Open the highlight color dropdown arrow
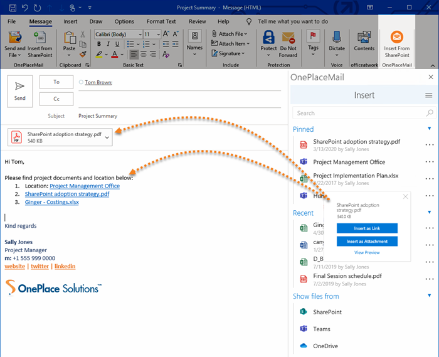Image resolution: width=439 pixels, height=357 pixels. click(x=107, y=55)
